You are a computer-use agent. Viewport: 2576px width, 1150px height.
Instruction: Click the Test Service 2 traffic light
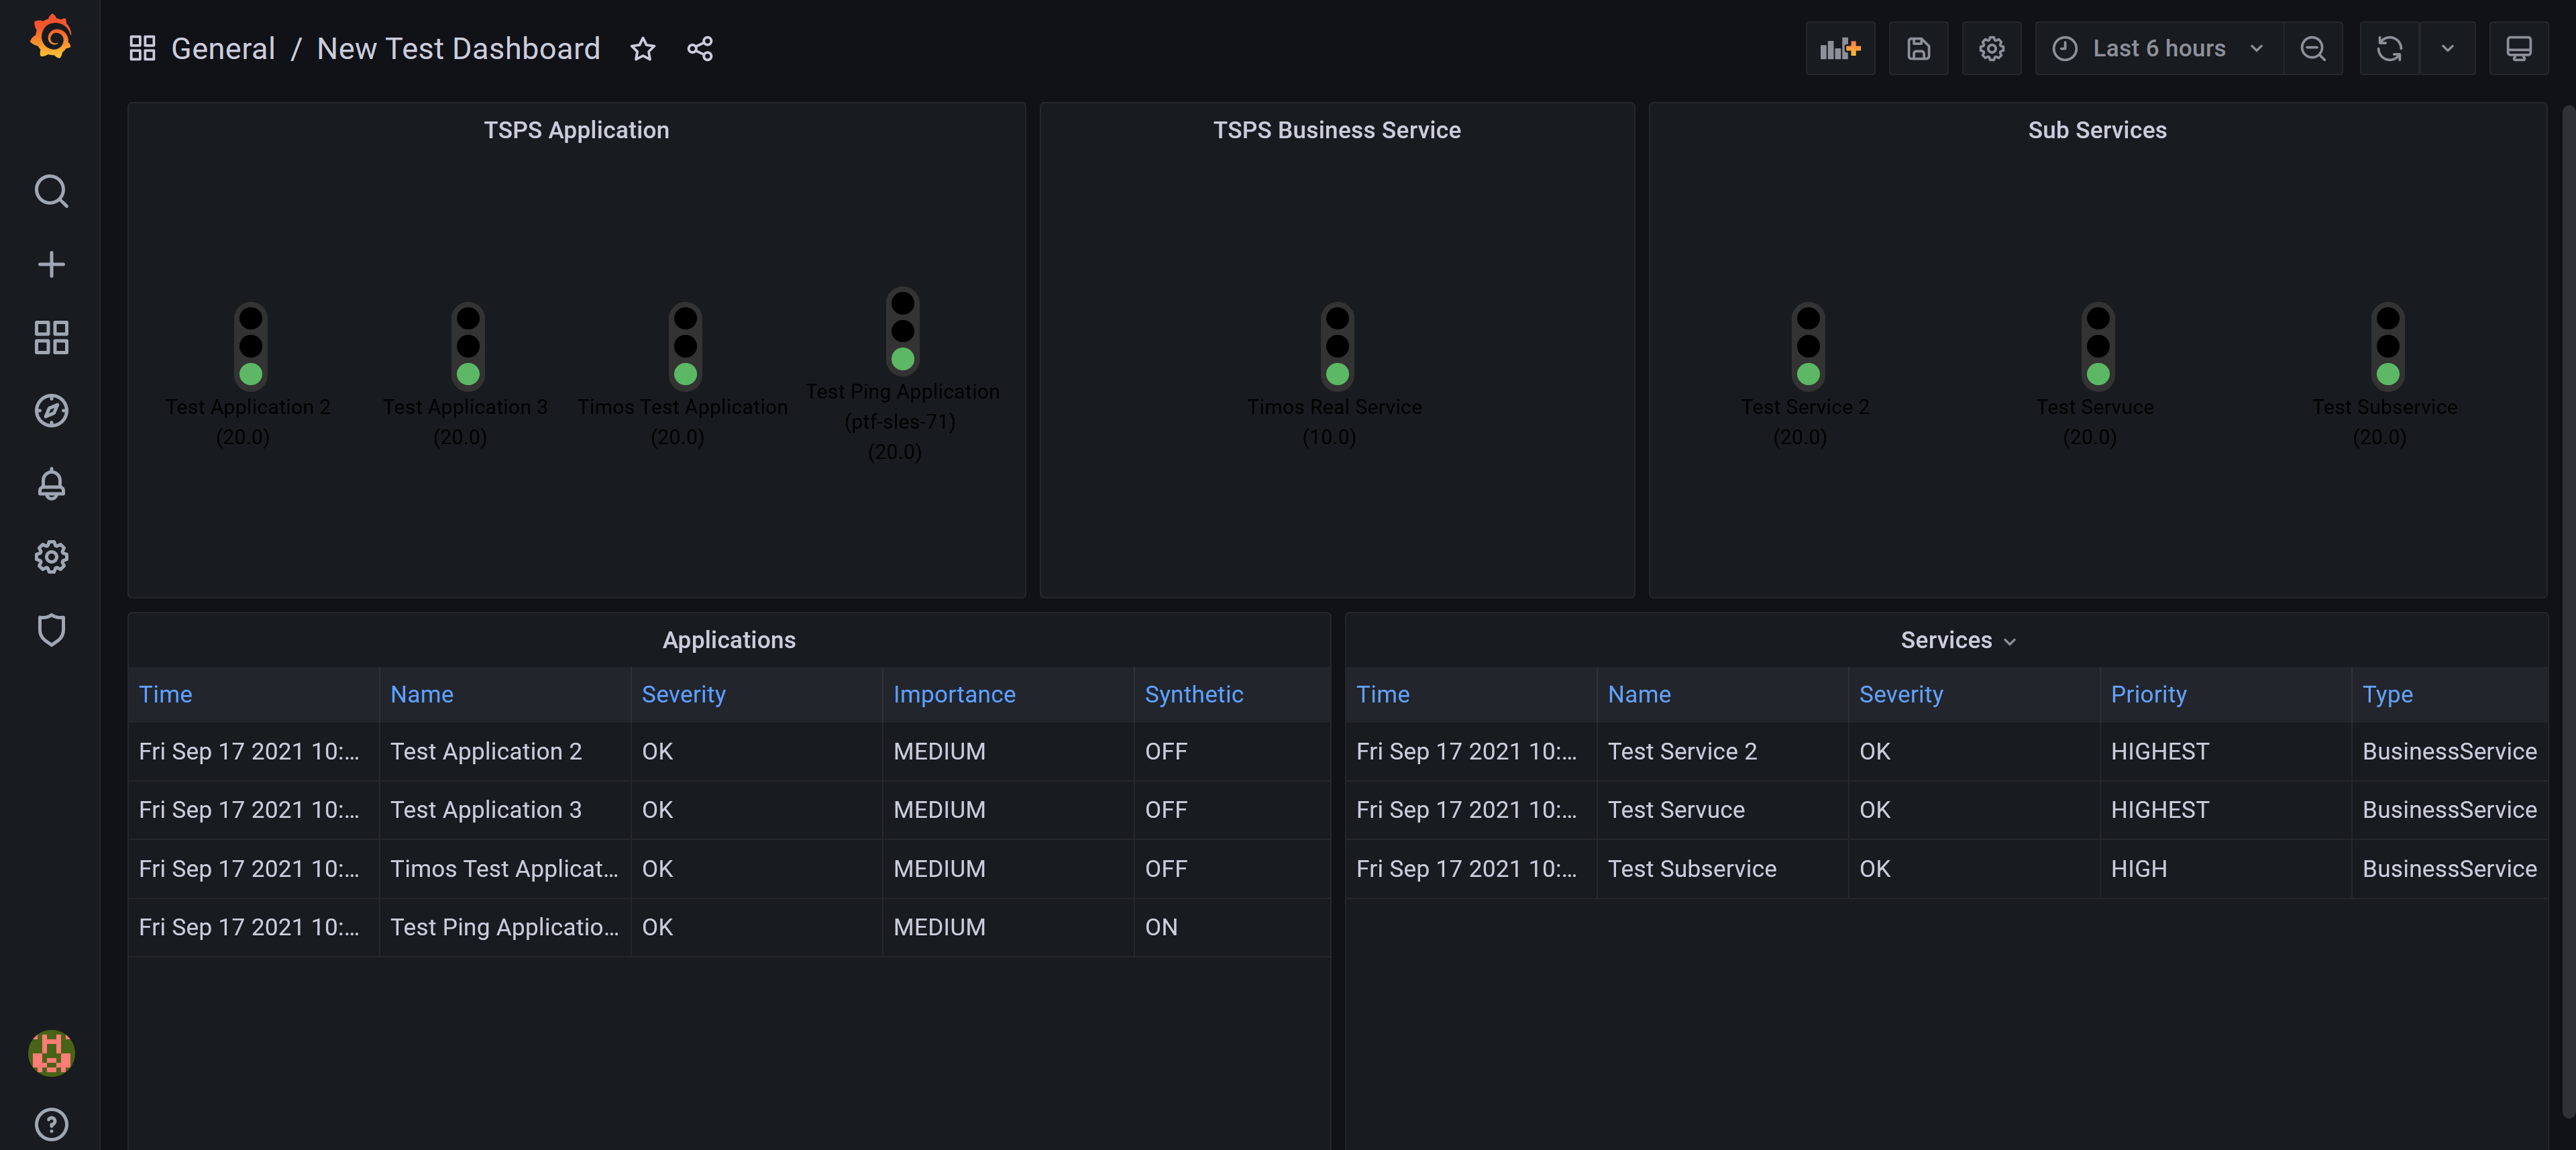[1808, 346]
